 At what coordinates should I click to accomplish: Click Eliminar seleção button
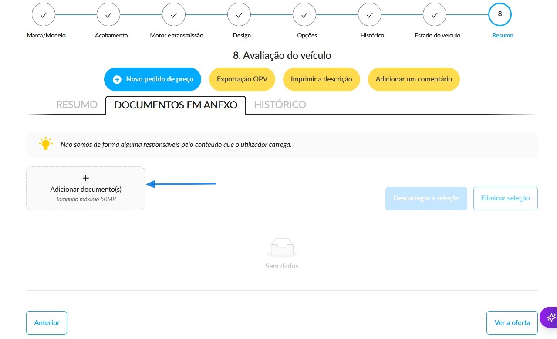505,198
